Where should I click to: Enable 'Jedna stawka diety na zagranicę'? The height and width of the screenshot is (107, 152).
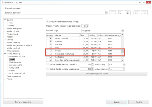coord(47,64)
